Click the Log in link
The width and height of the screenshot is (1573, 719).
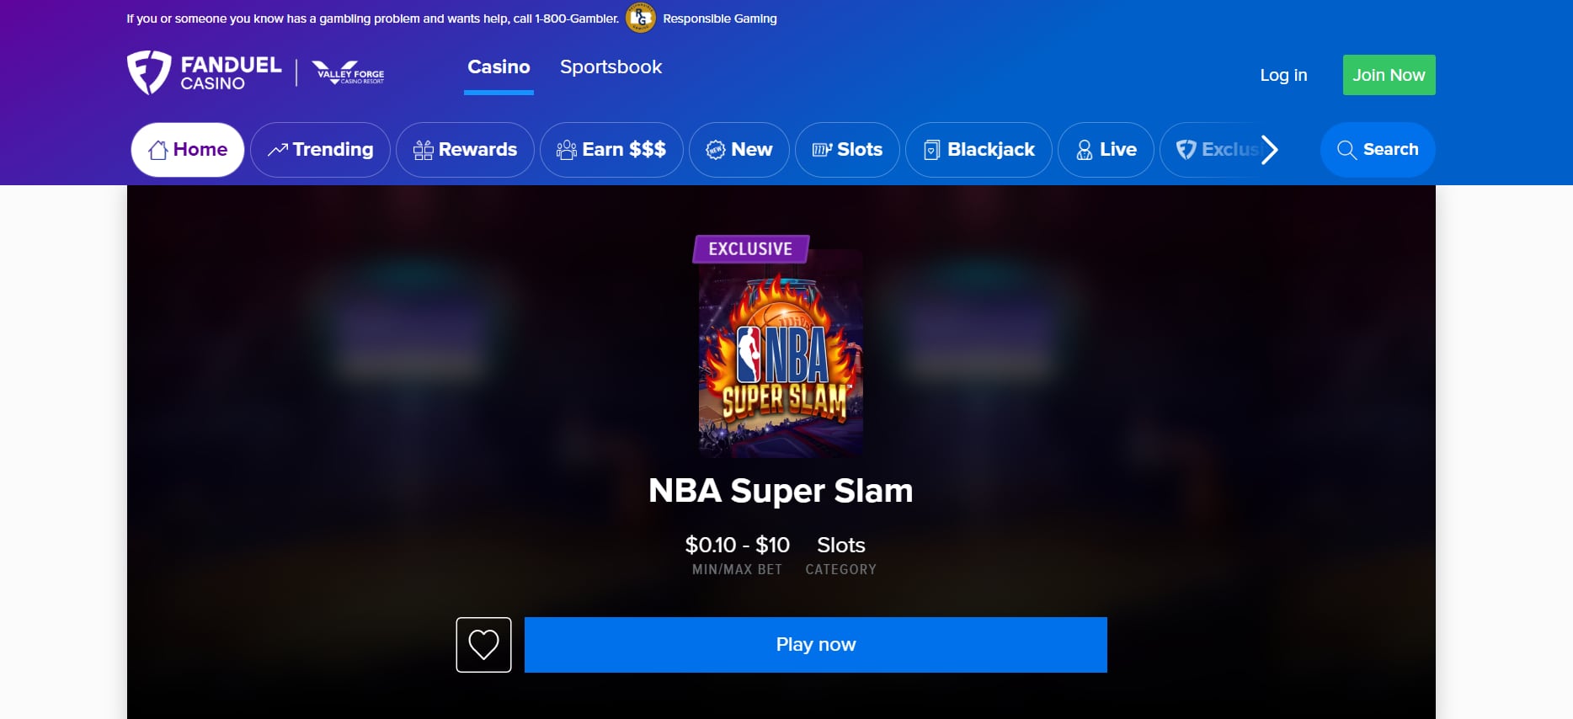click(1283, 75)
